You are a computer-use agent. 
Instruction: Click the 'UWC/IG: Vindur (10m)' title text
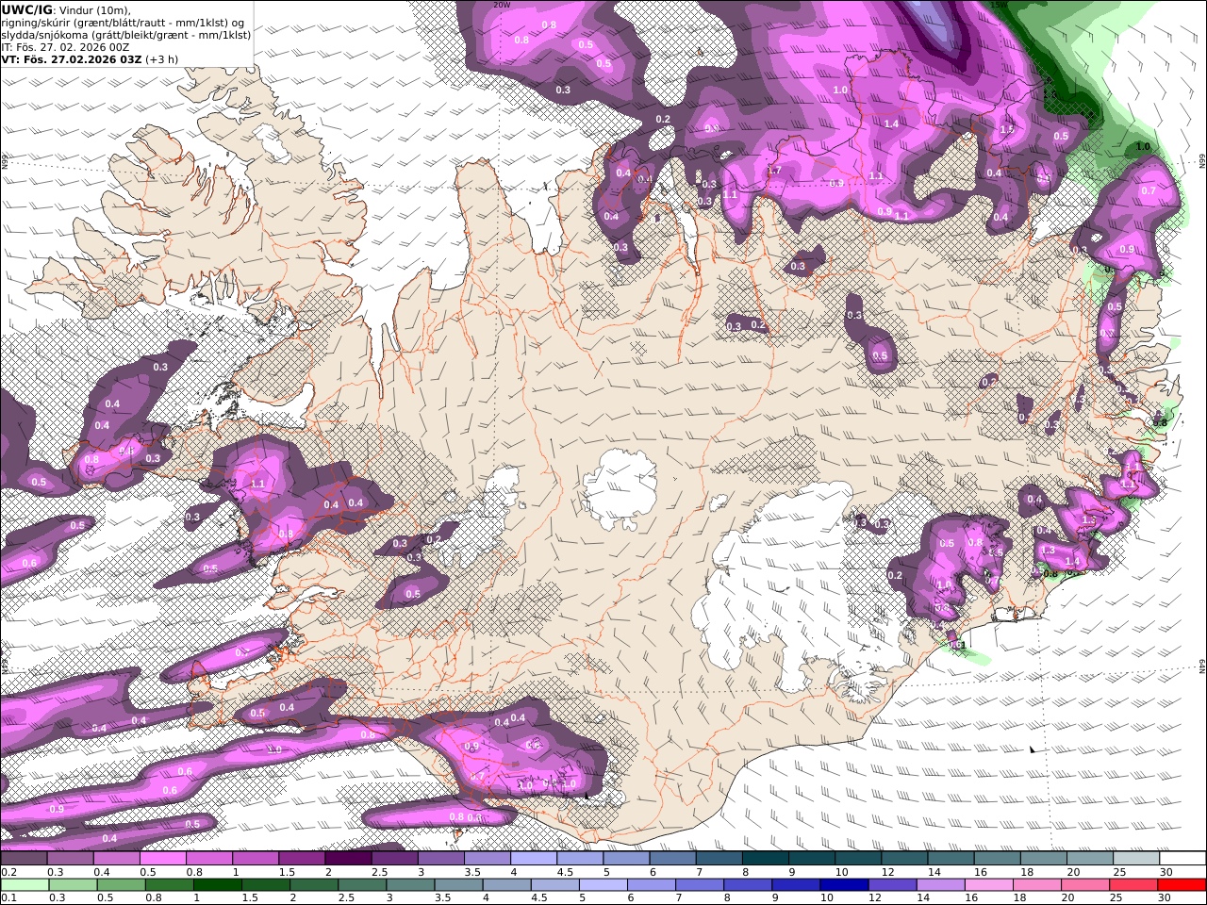(x=66, y=9)
